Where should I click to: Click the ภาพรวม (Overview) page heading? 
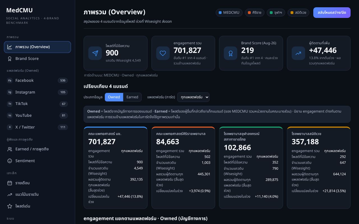tap(114, 12)
